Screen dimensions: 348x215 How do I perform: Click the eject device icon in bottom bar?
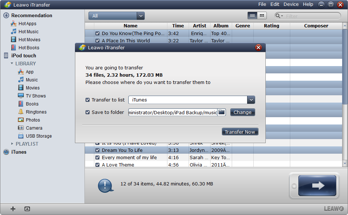click(27, 209)
